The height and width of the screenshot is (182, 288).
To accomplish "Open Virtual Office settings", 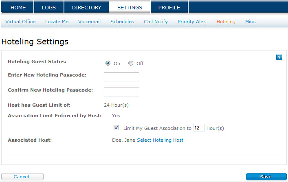I will tap(20, 22).
